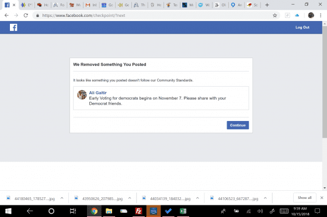Screen dimensions: 327x217
Task: Switch to the 'An' maps tab
Action: [x=236, y=5]
